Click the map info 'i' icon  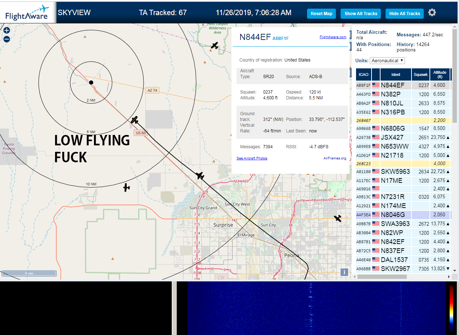[344, 272]
